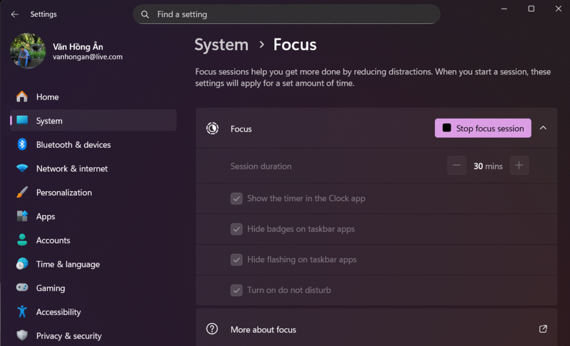
Task: Decrease session duration with minus button
Action: [456, 166]
